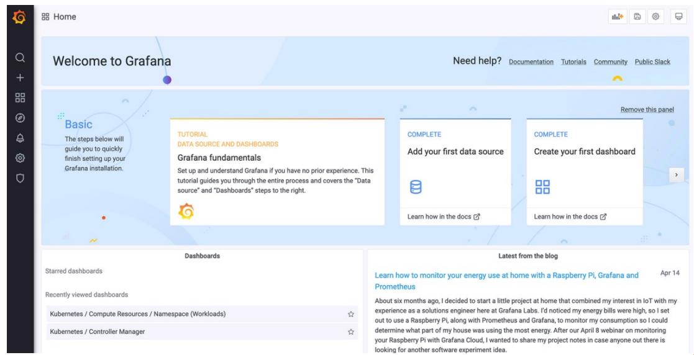
Task: Open the Server Admin shield icon
Action: 20,176
